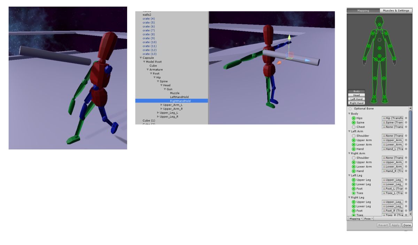Switch avatar view to Head
Screen dimensions: 418x245
(357, 95)
